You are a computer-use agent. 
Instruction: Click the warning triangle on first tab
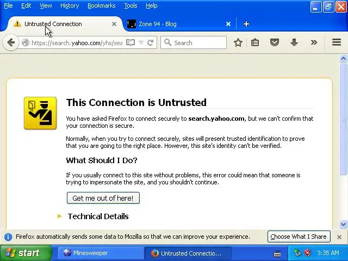17,24
